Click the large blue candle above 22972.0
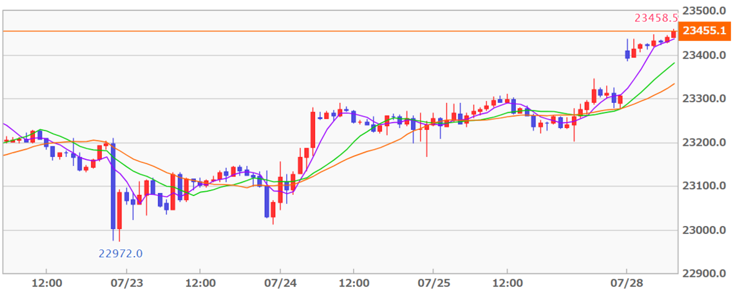The image size is (737, 291). pyautogui.click(x=113, y=187)
